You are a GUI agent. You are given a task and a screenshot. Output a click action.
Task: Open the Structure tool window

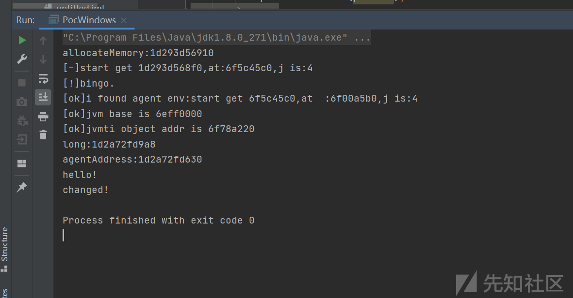5,250
